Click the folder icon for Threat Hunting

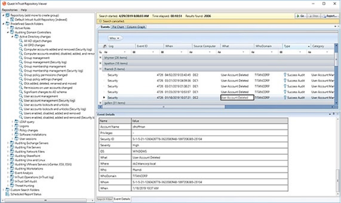click(x=12, y=186)
